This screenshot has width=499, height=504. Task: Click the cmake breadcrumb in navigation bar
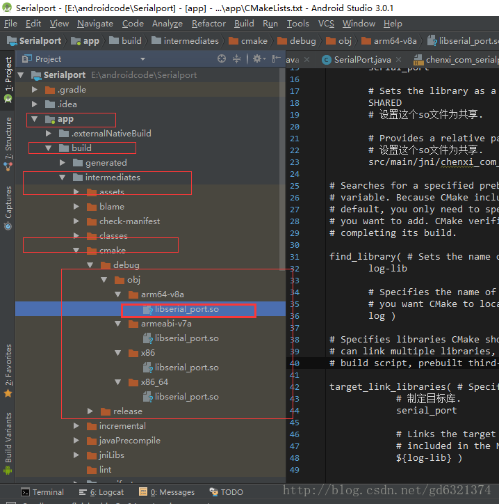248,41
